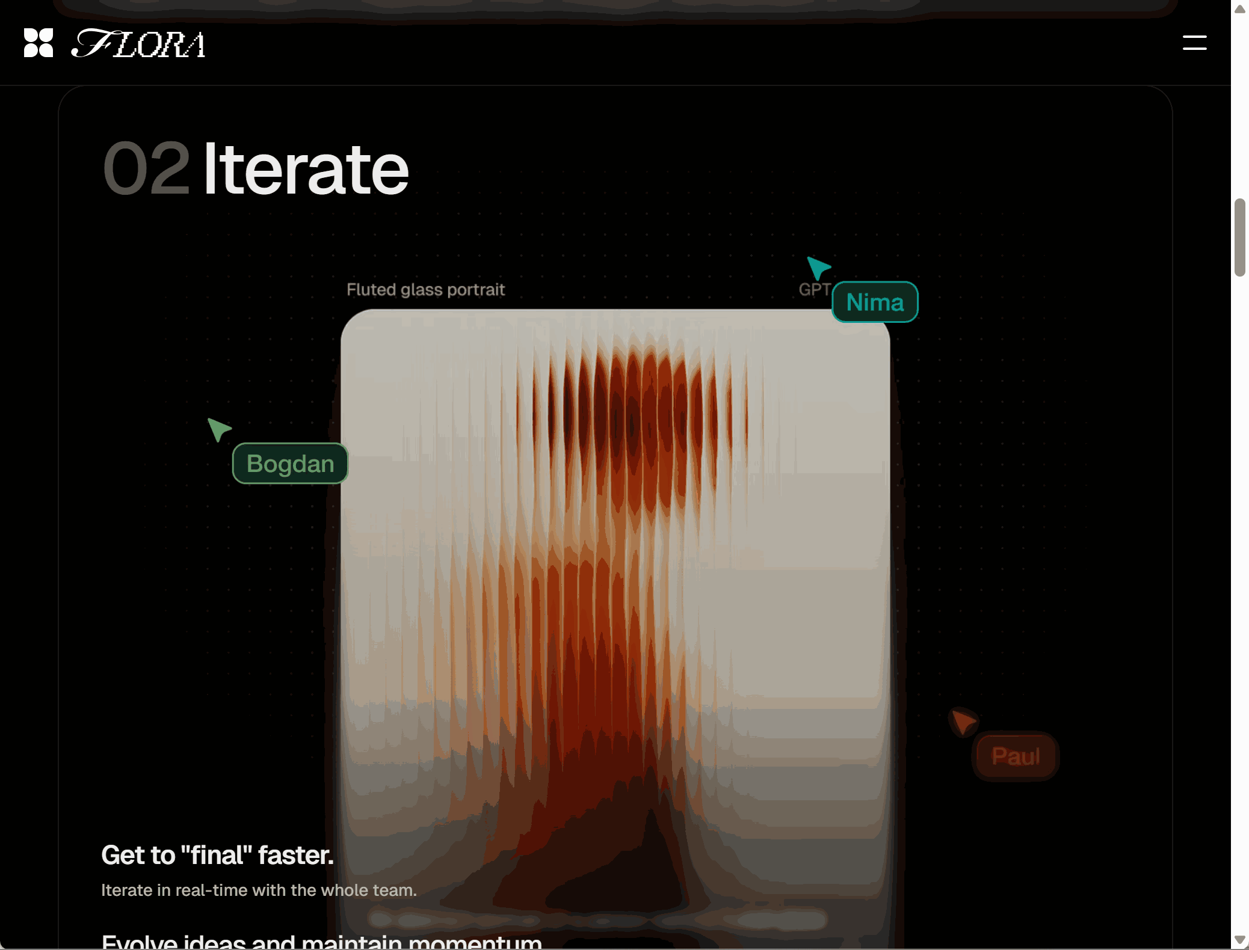
Task: Click the GPT model label
Action: coord(814,290)
